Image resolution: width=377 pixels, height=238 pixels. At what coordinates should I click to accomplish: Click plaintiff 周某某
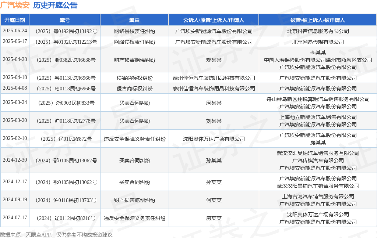[214, 103]
